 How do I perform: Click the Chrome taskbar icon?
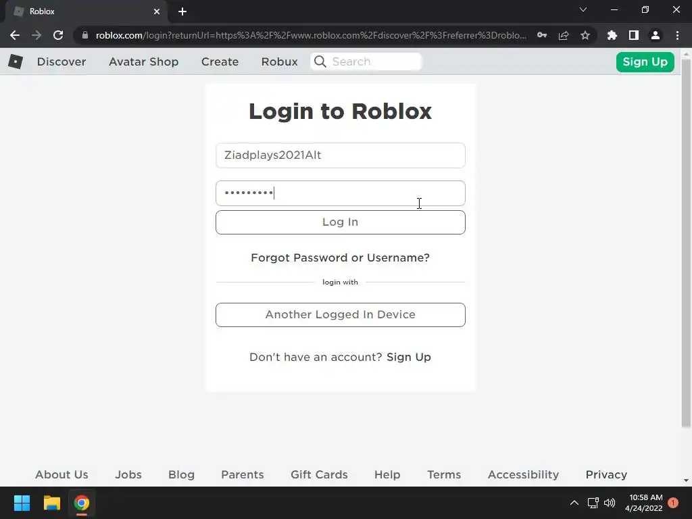tap(82, 503)
